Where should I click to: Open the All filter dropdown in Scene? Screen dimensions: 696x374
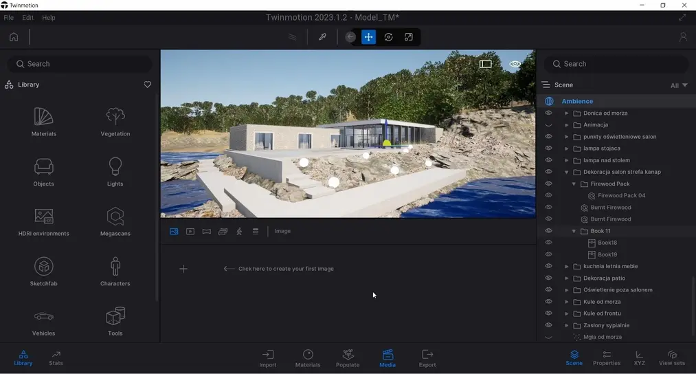pos(679,85)
